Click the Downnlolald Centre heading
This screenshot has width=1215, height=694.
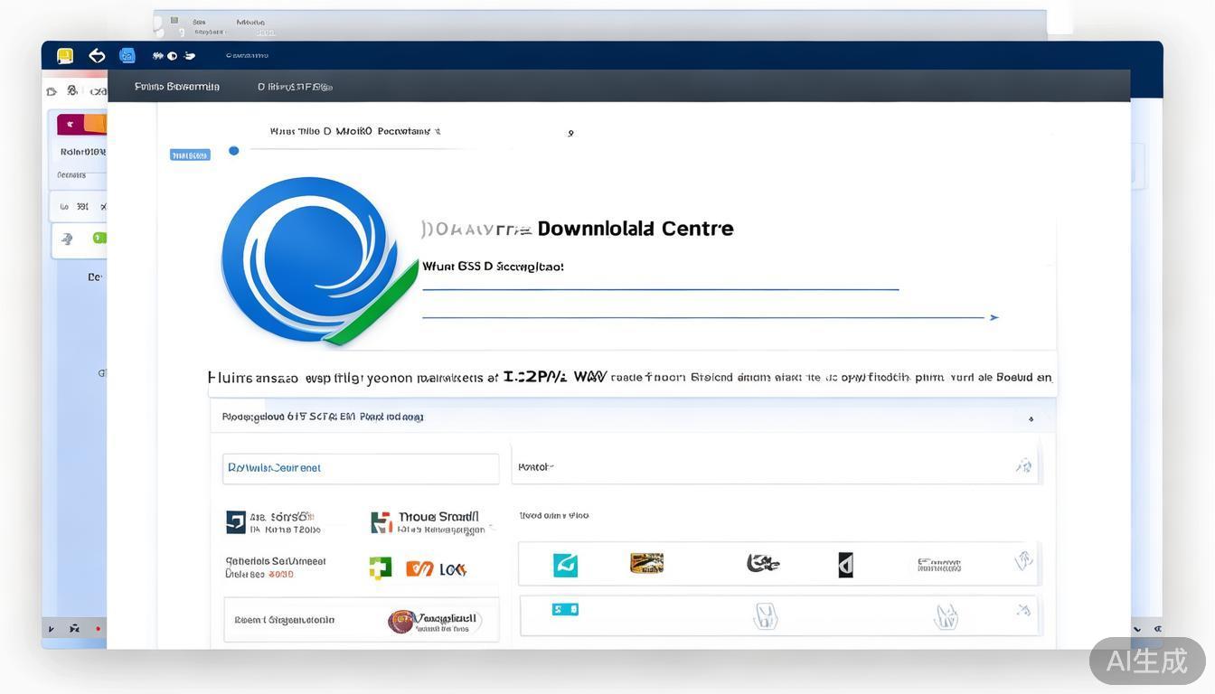coord(635,229)
